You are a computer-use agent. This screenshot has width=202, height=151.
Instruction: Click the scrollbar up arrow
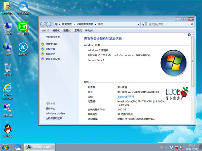pos(193,35)
